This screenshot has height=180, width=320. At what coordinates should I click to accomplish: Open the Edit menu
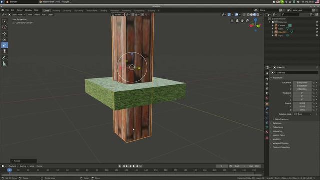coord(13,10)
